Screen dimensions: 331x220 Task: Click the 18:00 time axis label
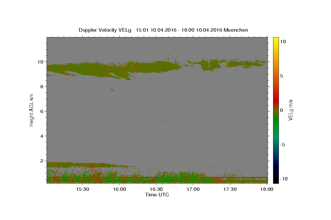[x=267, y=189]
